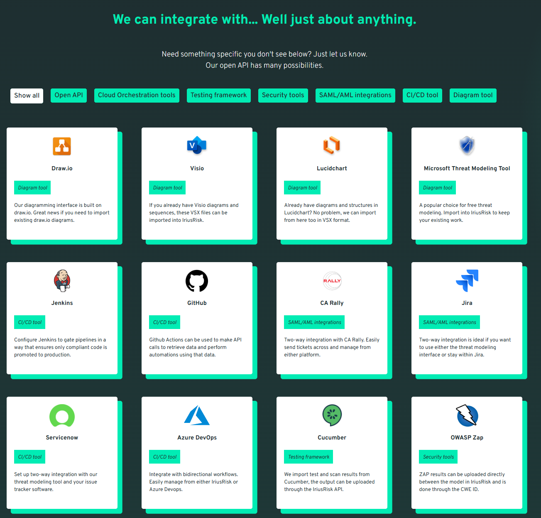Image resolution: width=541 pixels, height=518 pixels.
Task: Open the Servicenow card title
Action: [x=62, y=437]
